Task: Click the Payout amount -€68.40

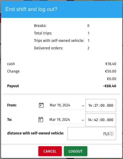Action: tap(109, 86)
